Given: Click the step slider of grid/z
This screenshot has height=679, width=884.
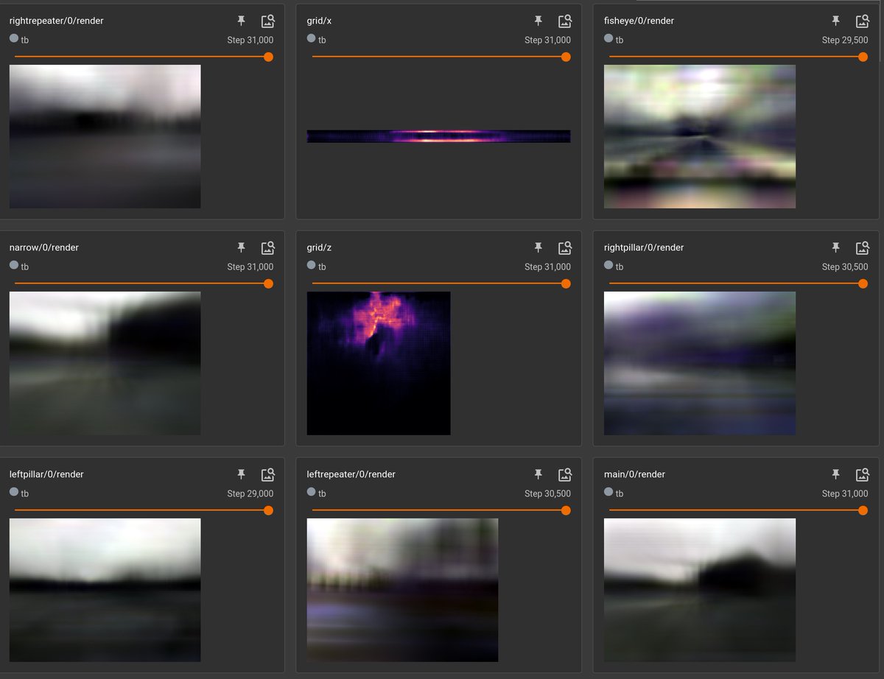Looking at the screenshot, I should coord(441,284).
